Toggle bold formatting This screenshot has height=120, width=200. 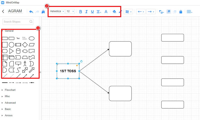point(80,12)
